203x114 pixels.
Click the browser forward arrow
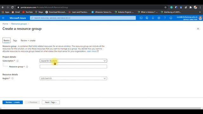(8, 7)
